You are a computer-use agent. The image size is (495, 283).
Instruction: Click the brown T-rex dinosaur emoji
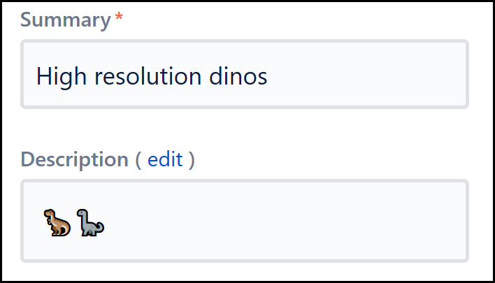[57, 222]
